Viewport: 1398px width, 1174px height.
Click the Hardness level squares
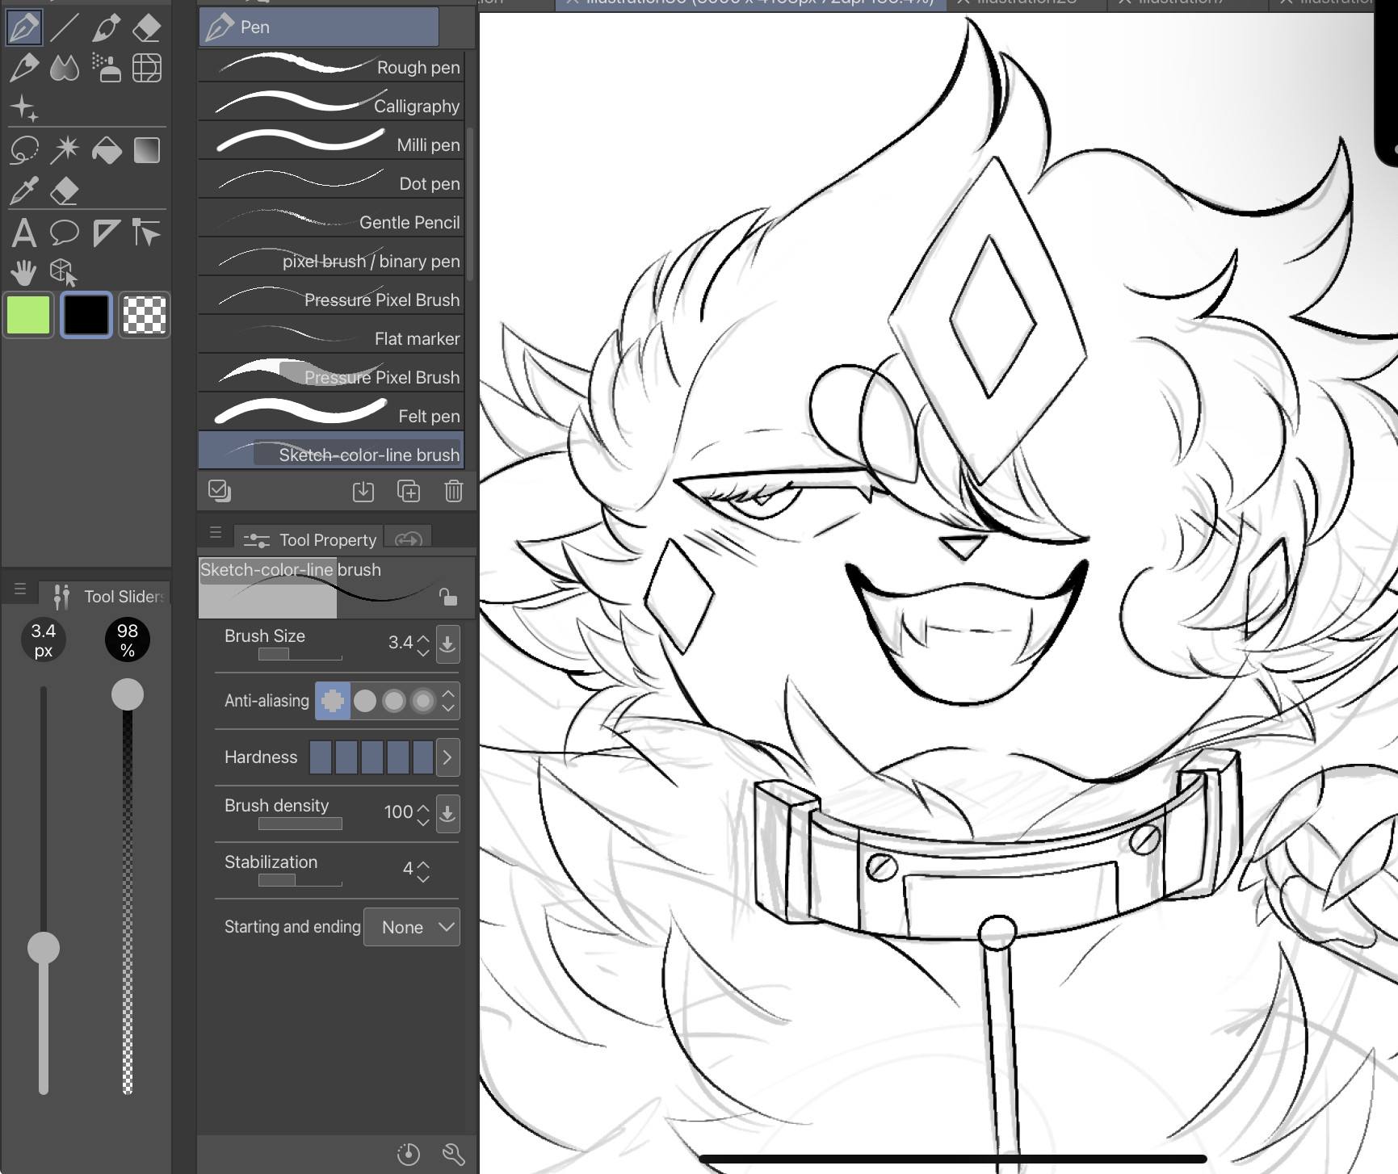(372, 757)
